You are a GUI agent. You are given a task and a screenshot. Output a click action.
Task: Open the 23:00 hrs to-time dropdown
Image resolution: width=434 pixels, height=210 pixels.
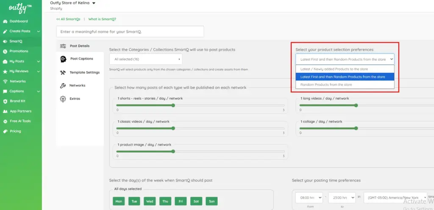click(x=342, y=198)
